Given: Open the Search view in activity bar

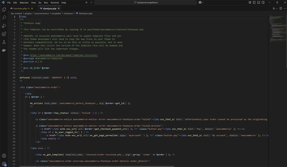Looking at the screenshot, I should coord(4,18).
